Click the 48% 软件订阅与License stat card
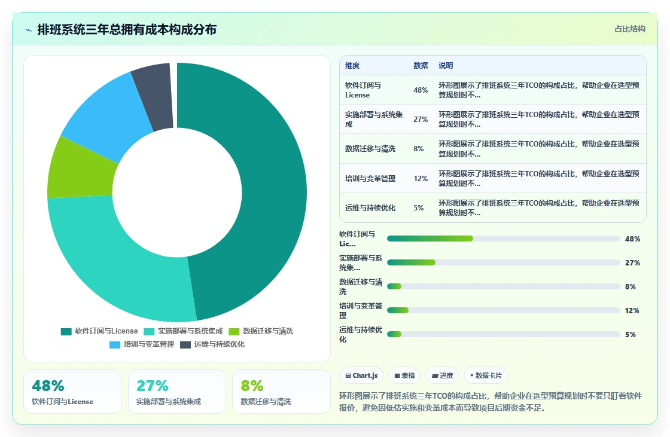Screen dimensions: 670x437 coord(72,392)
